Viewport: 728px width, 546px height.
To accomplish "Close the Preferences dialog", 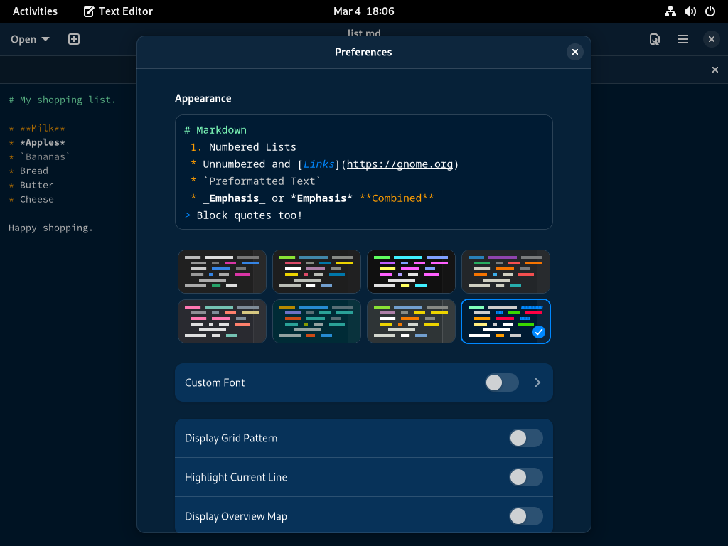I will coord(574,52).
